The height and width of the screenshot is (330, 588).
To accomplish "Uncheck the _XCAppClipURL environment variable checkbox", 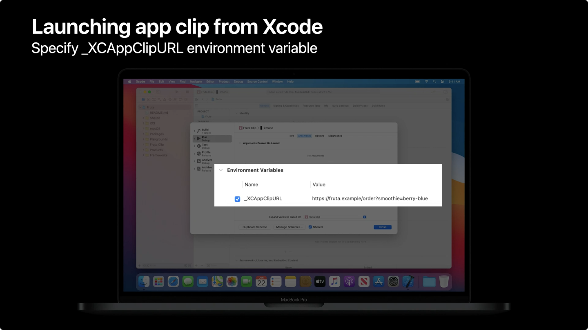I will coord(237,199).
